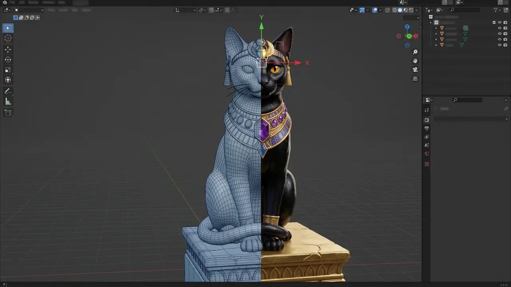Click the Blender logo menu icon
This screenshot has width=511, height=287.
[5, 2]
